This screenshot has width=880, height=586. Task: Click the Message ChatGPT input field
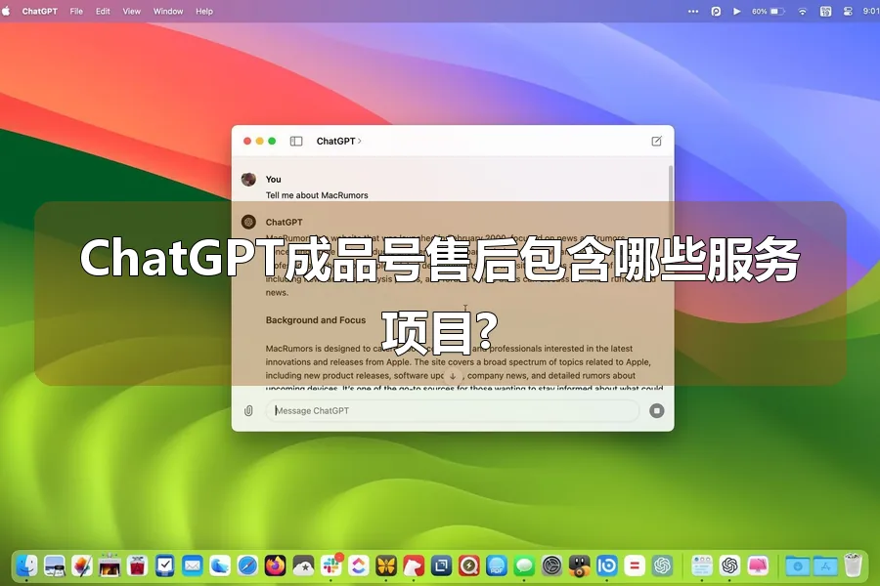(x=453, y=411)
